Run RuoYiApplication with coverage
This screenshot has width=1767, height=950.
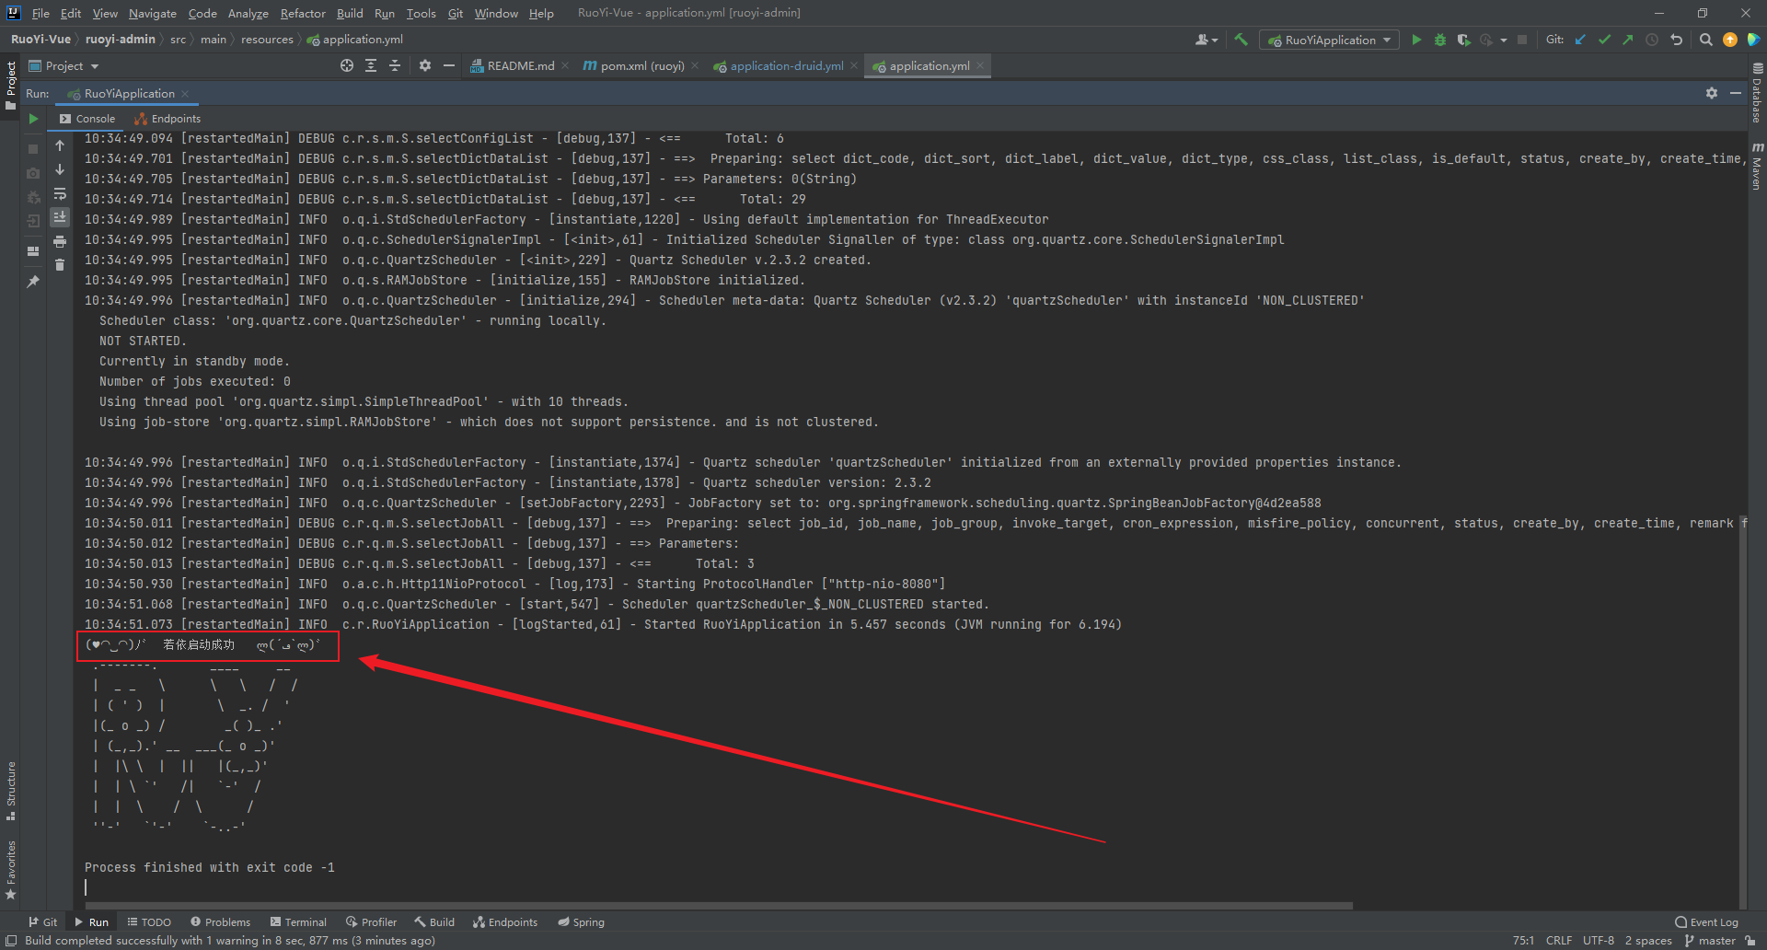1463,40
